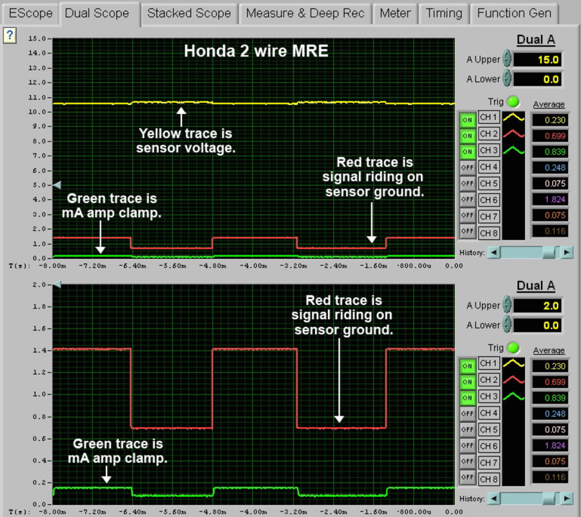
Task: Turn on CH 5 in Honda MRE scope panel
Action: pyautogui.click(x=467, y=184)
